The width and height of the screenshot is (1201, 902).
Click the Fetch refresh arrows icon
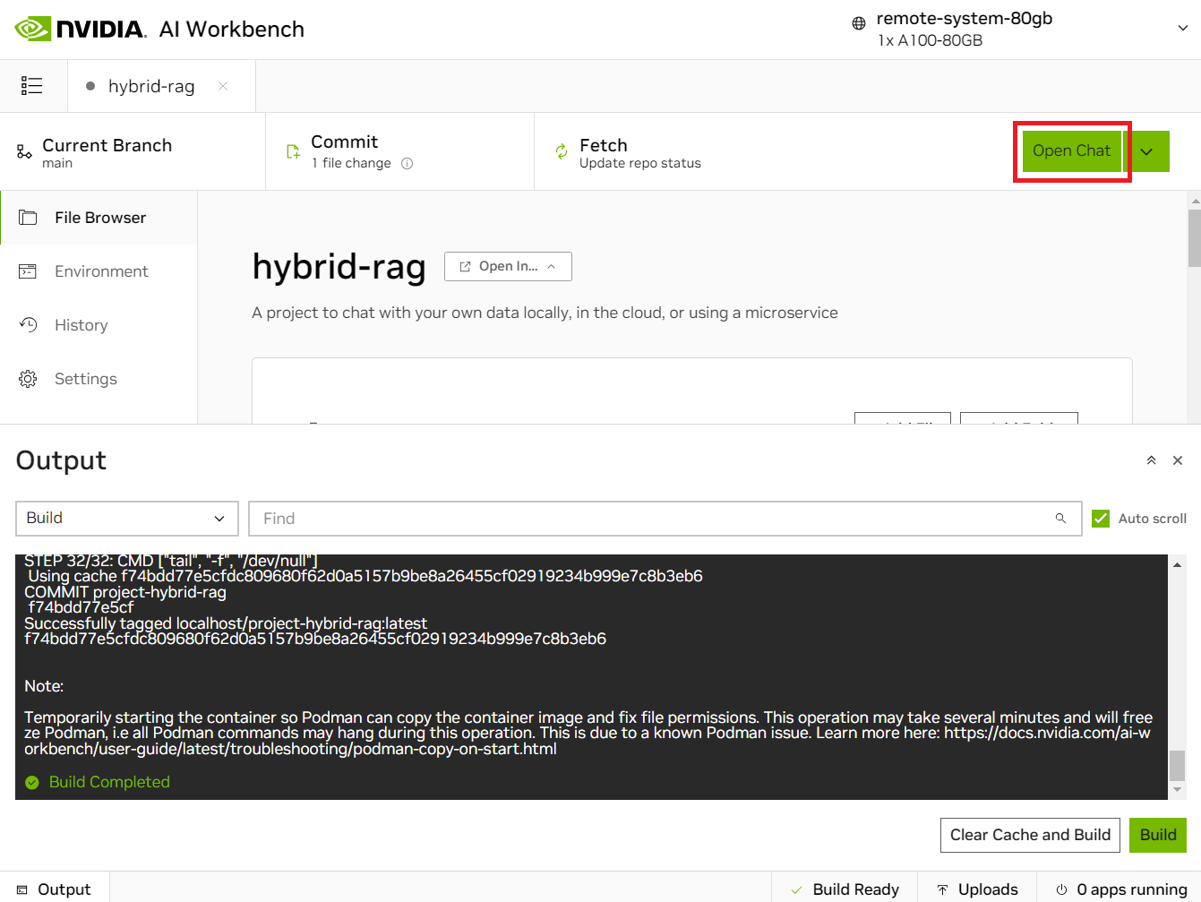[x=562, y=151]
